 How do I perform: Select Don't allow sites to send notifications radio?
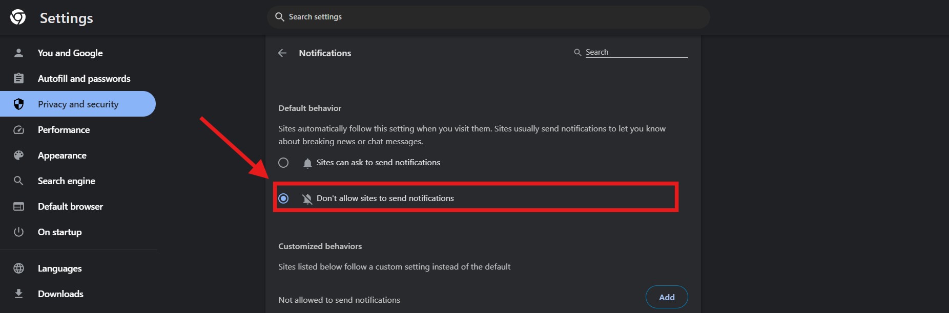point(283,198)
